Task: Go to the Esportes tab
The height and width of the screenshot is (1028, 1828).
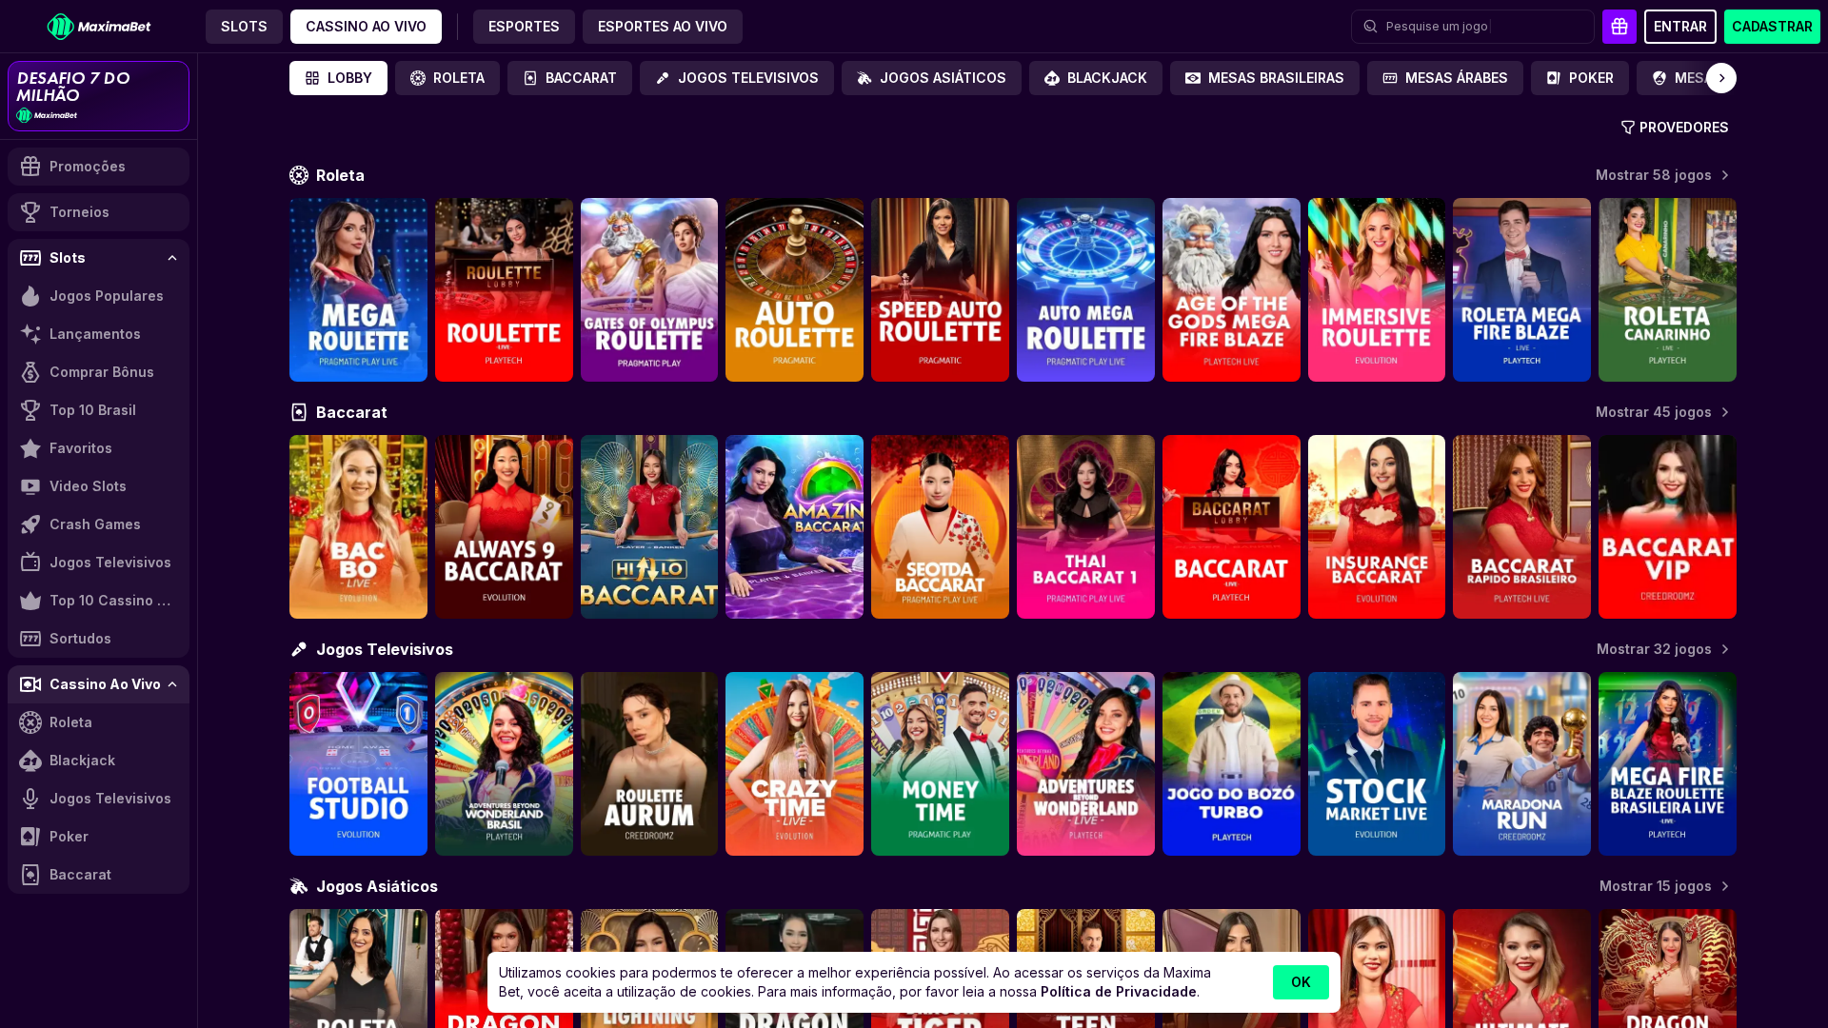Action: [x=524, y=27]
